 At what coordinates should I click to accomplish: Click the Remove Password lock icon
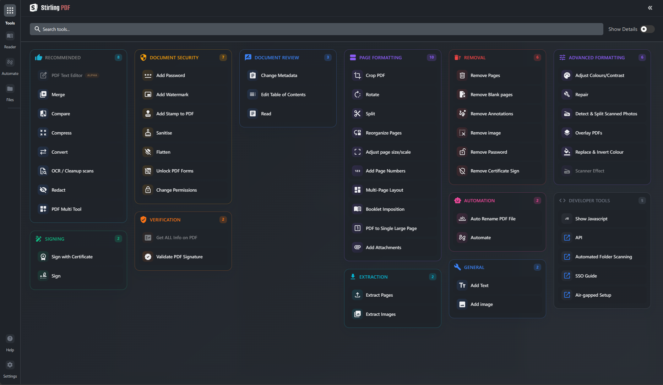tap(462, 152)
